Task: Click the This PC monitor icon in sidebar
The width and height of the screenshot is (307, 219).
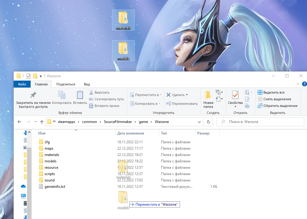Action: (23, 196)
